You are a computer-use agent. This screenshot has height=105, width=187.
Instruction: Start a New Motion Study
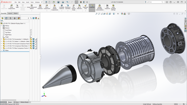point(74,7)
